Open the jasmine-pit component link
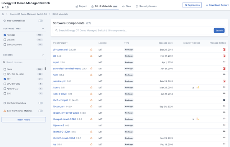 59,81
